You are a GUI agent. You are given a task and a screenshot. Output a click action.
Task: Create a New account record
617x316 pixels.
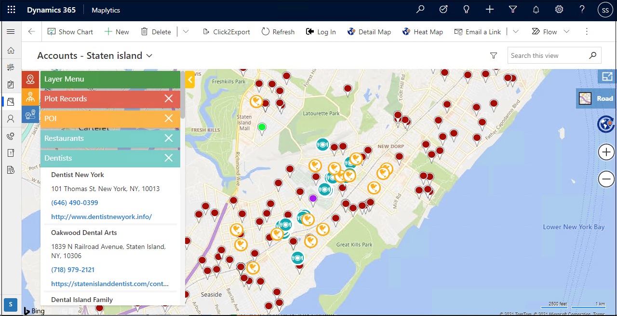(x=117, y=32)
